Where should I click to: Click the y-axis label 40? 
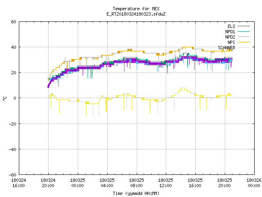(x=14, y=47)
